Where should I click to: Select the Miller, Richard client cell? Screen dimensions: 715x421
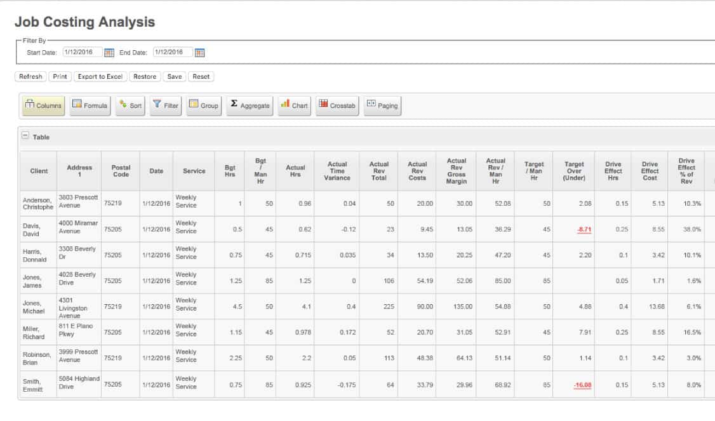pos(39,333)
